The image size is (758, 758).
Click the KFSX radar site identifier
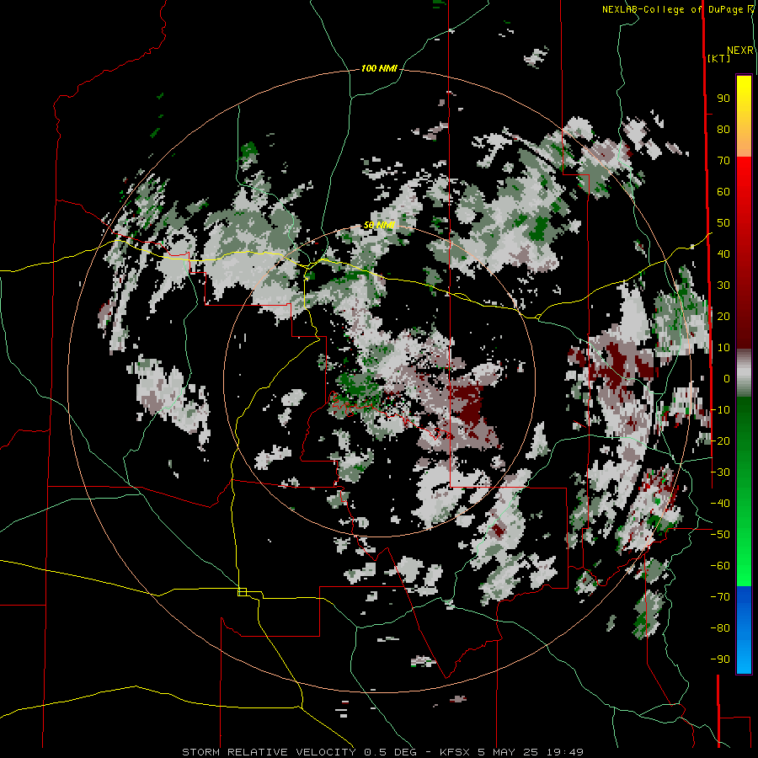pos(455,752)
